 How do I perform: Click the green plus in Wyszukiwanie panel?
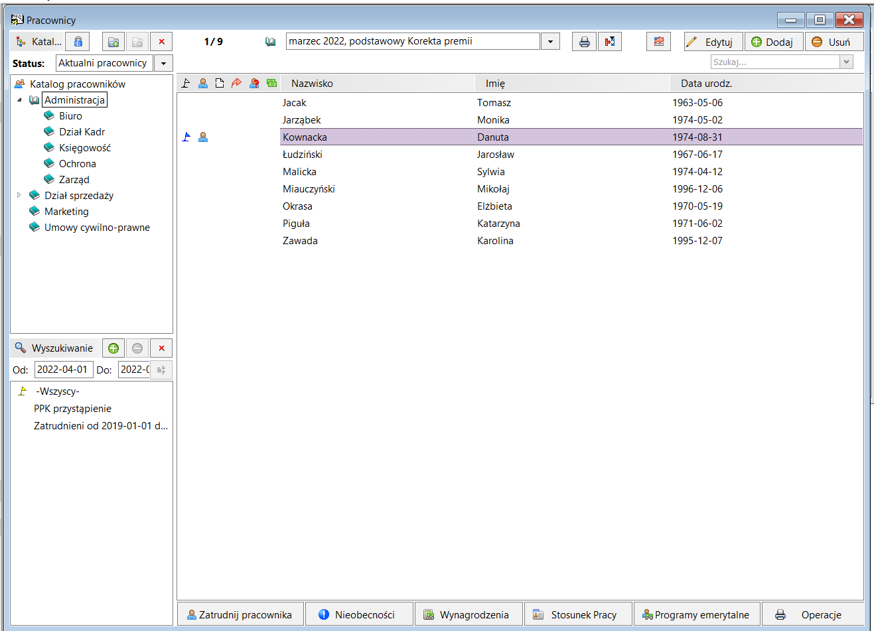113,348
